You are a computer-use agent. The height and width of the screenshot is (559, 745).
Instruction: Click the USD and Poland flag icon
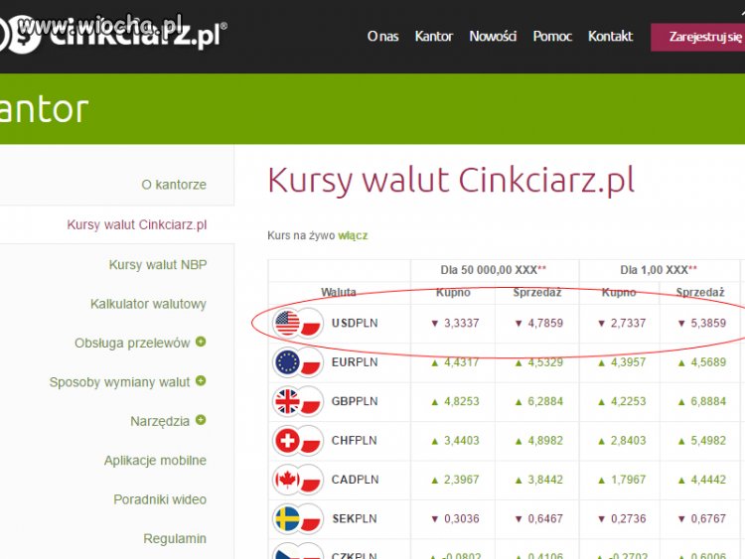pos(298,323)
